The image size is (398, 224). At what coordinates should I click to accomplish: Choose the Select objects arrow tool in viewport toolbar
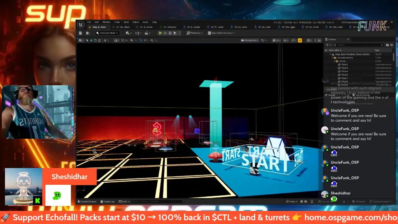[87, 40]
